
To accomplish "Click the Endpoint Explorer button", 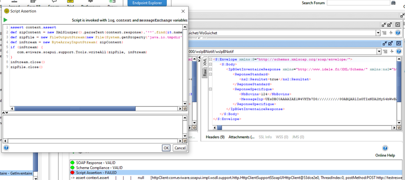I will [148, 3].
